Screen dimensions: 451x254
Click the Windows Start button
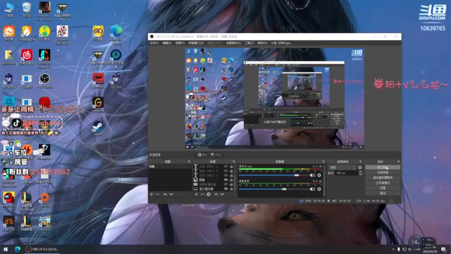pos(6,249)
